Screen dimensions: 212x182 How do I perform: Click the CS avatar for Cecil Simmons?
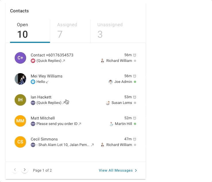pos(20,142)
